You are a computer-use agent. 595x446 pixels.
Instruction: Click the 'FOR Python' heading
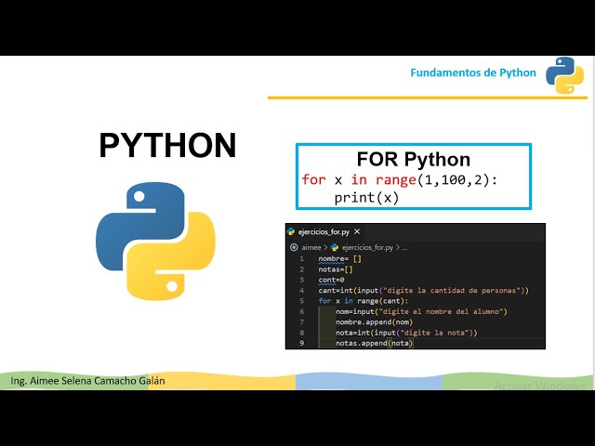pyautogui.click(x=413, y=159)
